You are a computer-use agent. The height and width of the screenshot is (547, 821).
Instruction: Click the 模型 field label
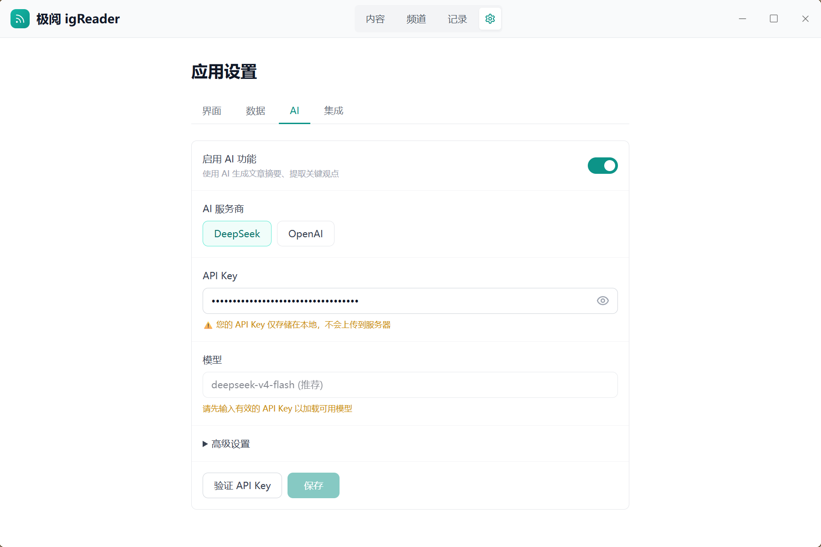tap(212, 360)
